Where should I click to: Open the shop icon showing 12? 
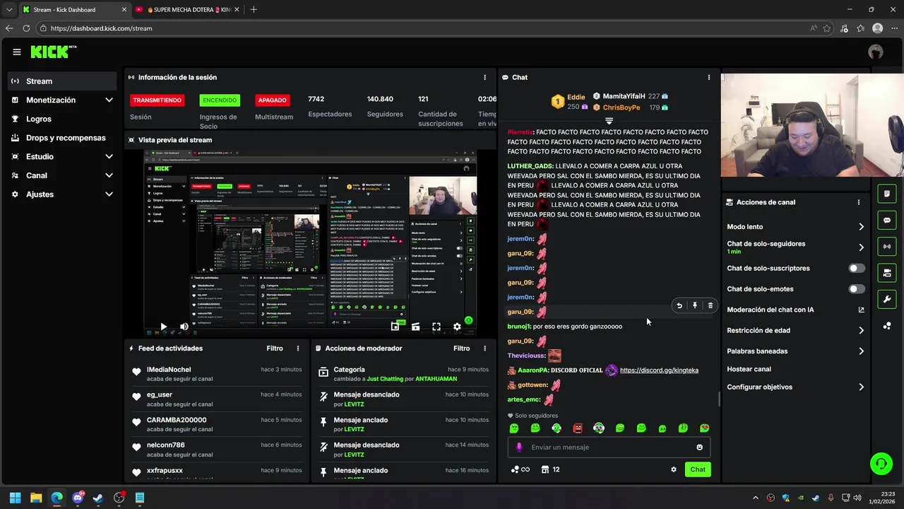coord(551,469)
